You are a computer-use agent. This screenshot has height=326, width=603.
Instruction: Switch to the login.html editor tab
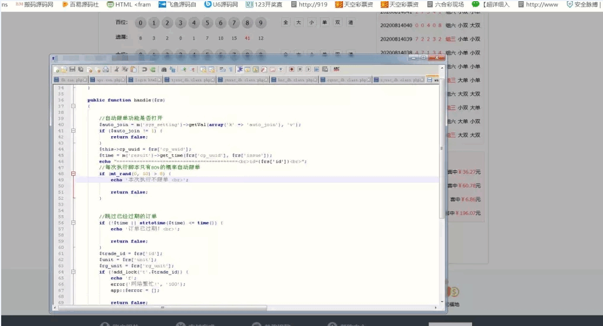coord(147,80)
